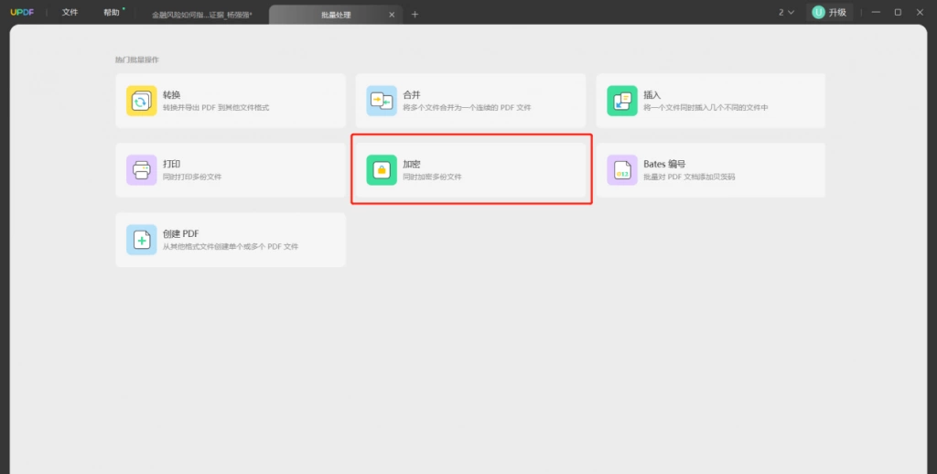The image size is (937, 474).
Task: Click description 将一个文件同时插入几个不同的文件中
Action: [705, 108]
